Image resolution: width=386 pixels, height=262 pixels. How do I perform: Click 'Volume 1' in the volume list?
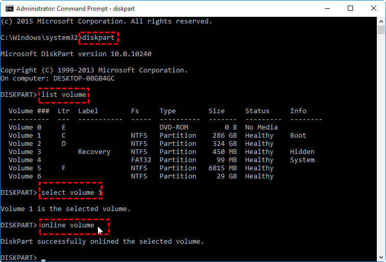(25, 135)
